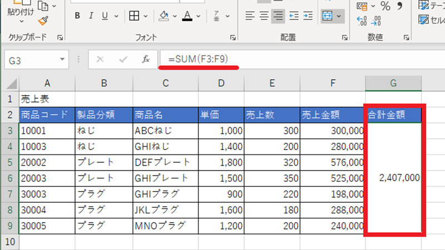This screenshot has height=250, width=445.
Task: Click Format as Table icon
Action: [423, 5]
